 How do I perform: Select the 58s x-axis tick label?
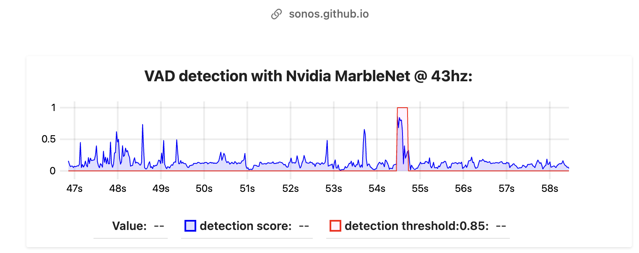click(x=550, y=189)
